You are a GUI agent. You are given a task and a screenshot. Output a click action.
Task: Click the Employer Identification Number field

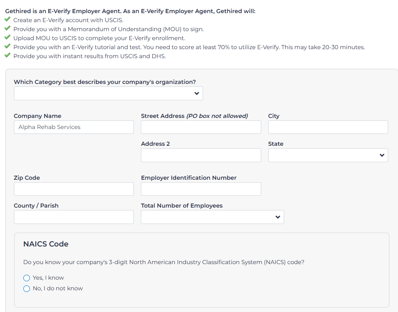point(201,189)
